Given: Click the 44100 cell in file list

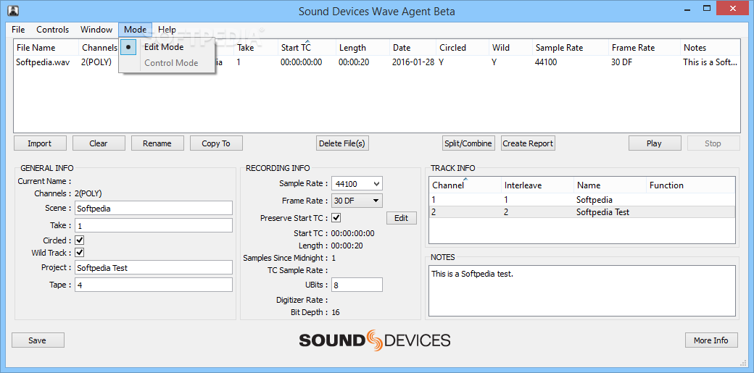Looking at the screenshot, I should coord(546,62).
